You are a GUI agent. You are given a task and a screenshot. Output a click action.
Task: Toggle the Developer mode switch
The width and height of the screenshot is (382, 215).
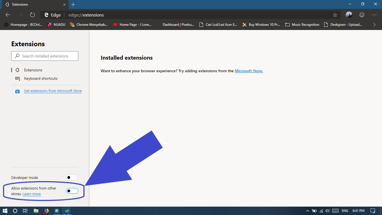(x=72, y=177)
